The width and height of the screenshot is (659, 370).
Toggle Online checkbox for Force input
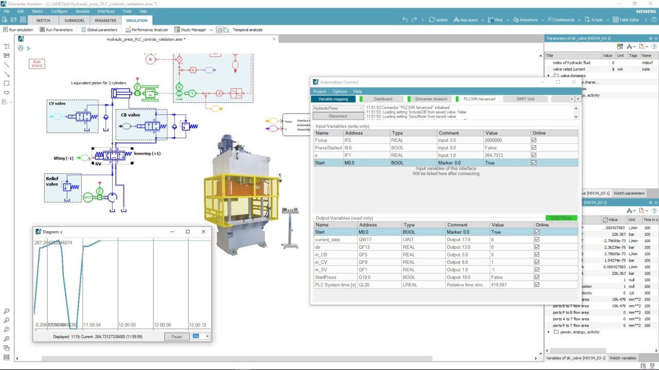pyautogui.click(x=535, y=140)
